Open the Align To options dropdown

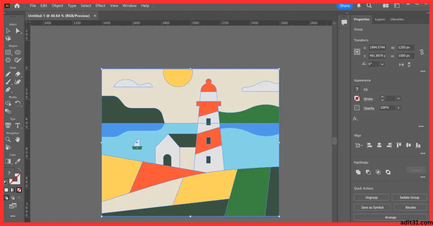[358, 145]
